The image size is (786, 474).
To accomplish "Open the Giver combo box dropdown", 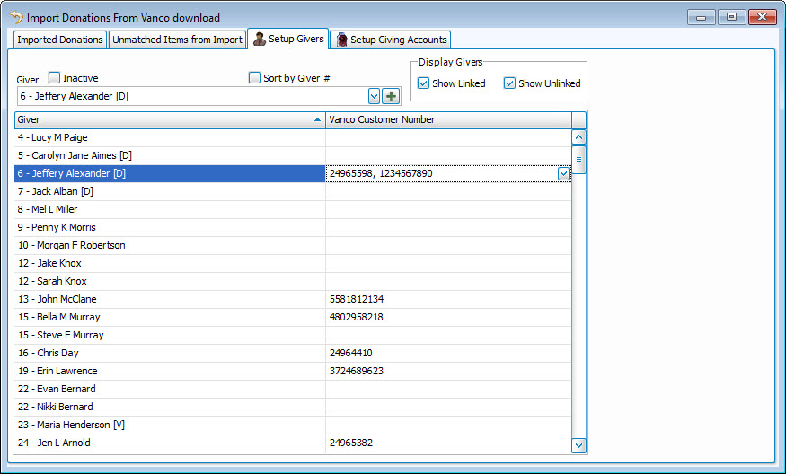I will click(x=374, y=96).
